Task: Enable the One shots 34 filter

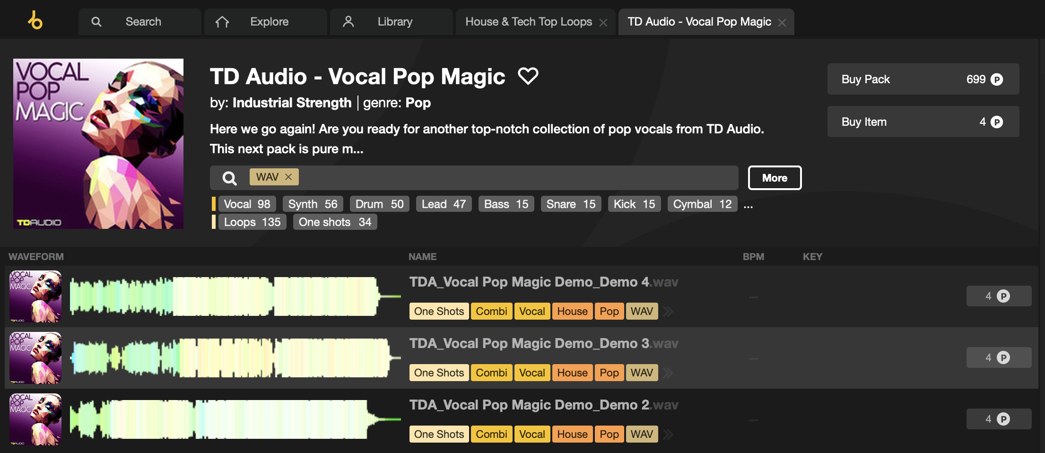Action: (335, 222)
